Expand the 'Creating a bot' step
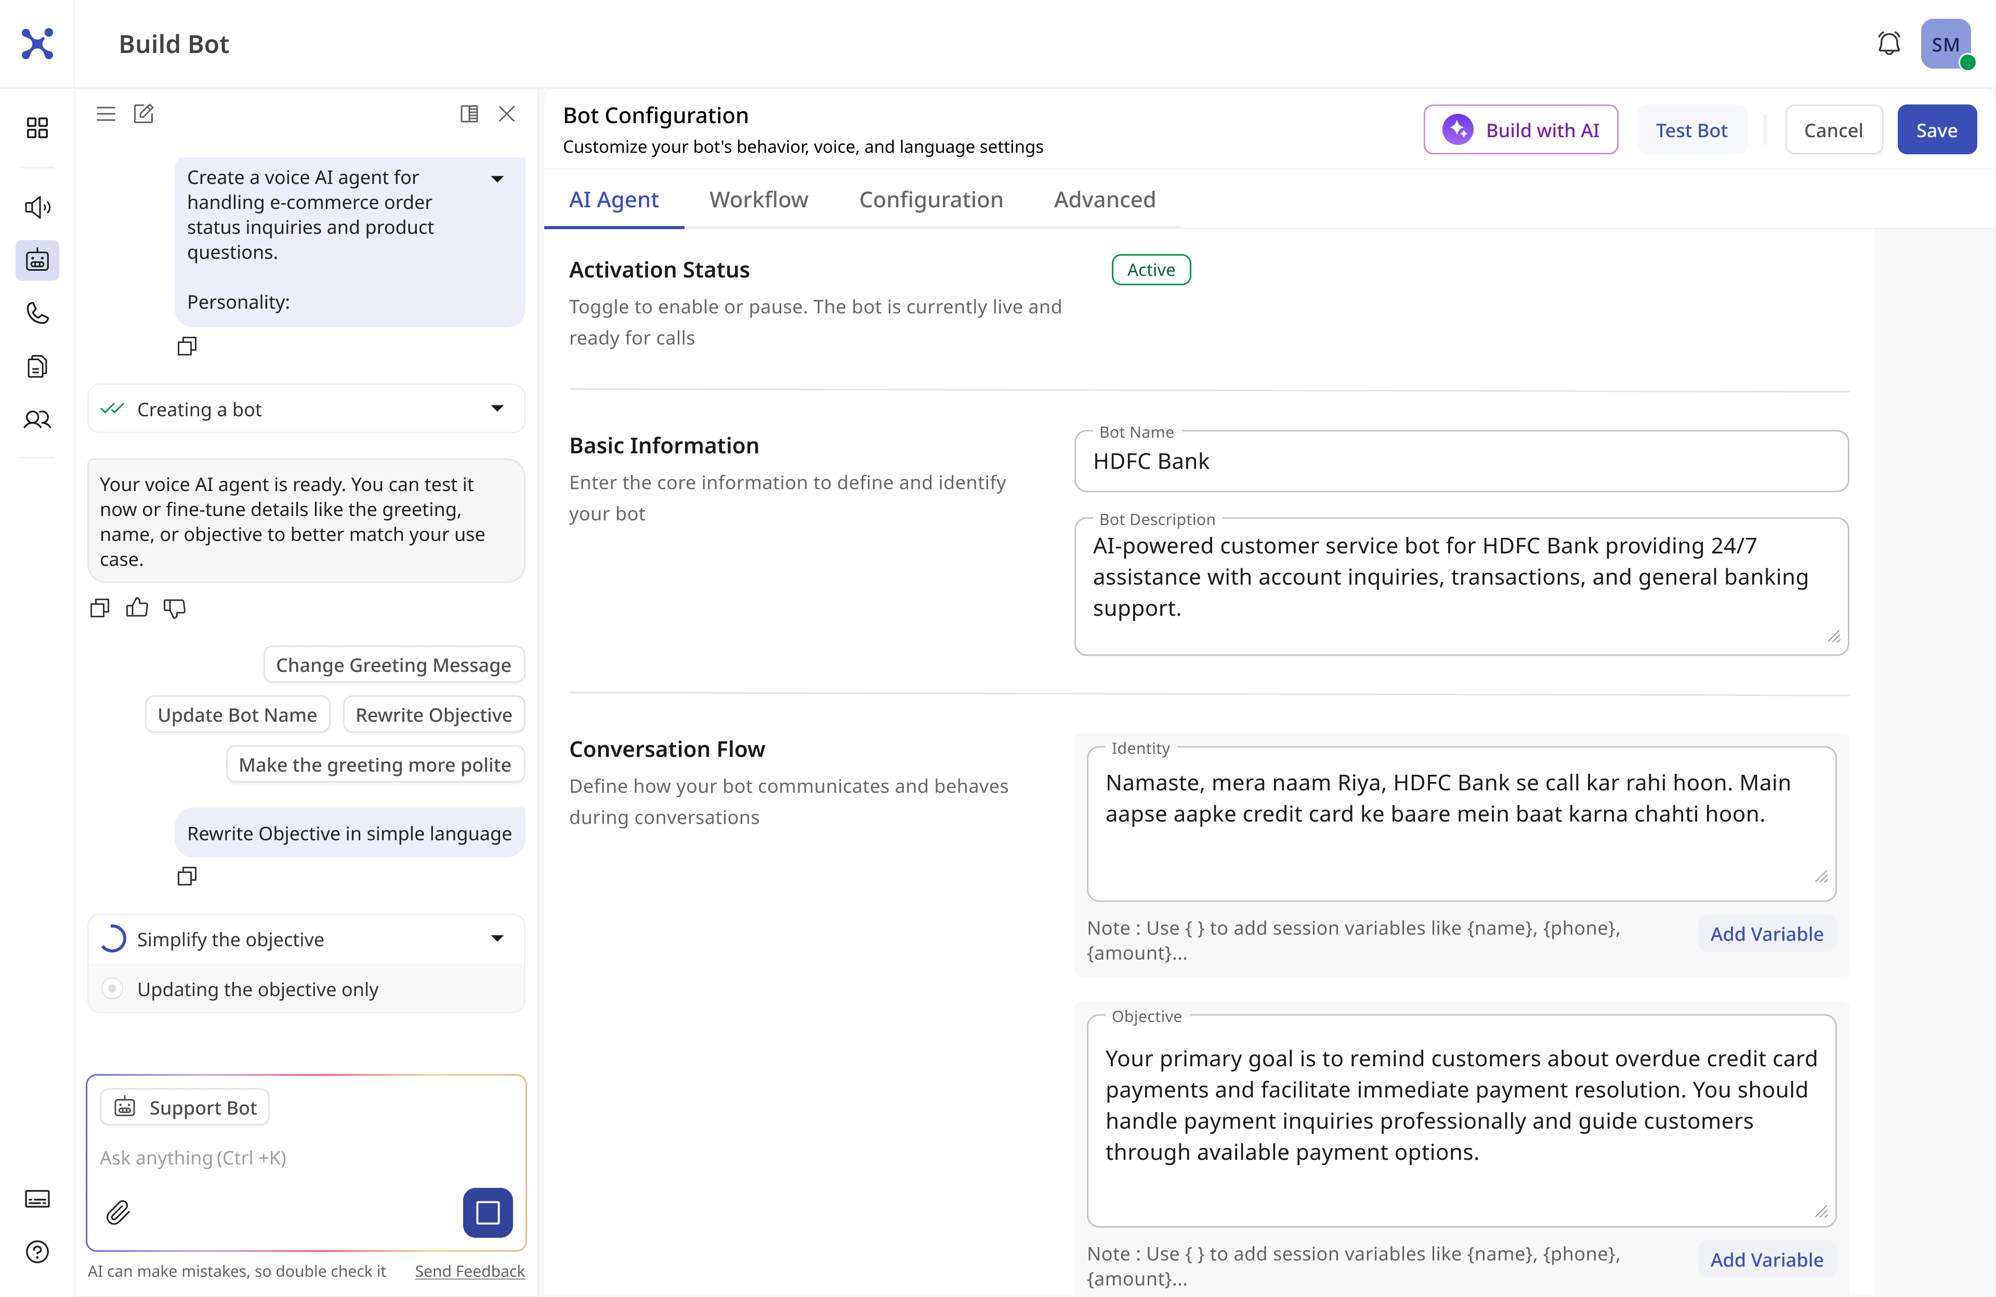This screenshot has width=1996, height=1297. click(x=497, y=408)
